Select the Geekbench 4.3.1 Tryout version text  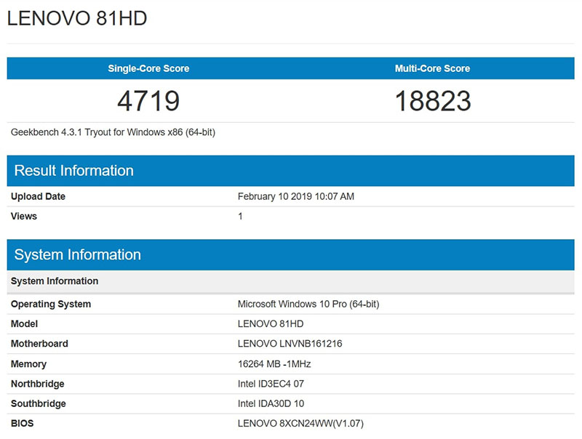[113, 132]
